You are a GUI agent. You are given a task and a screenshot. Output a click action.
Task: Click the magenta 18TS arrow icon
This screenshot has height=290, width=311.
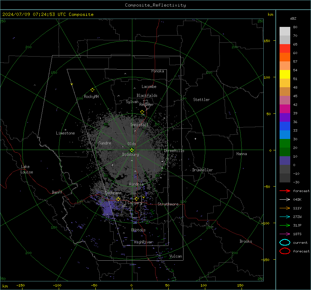click(x=285, y=234)
